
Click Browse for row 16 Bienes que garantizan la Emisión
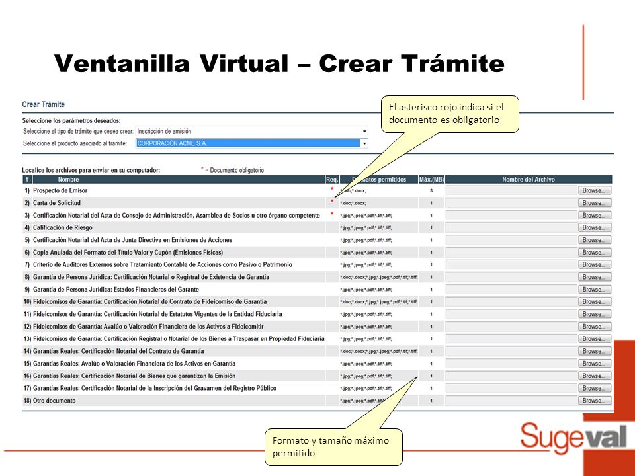pyautogui.click(x=594, y=376)
